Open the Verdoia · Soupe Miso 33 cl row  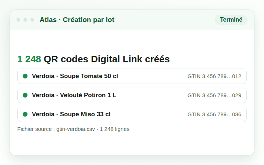click(132, 114)
